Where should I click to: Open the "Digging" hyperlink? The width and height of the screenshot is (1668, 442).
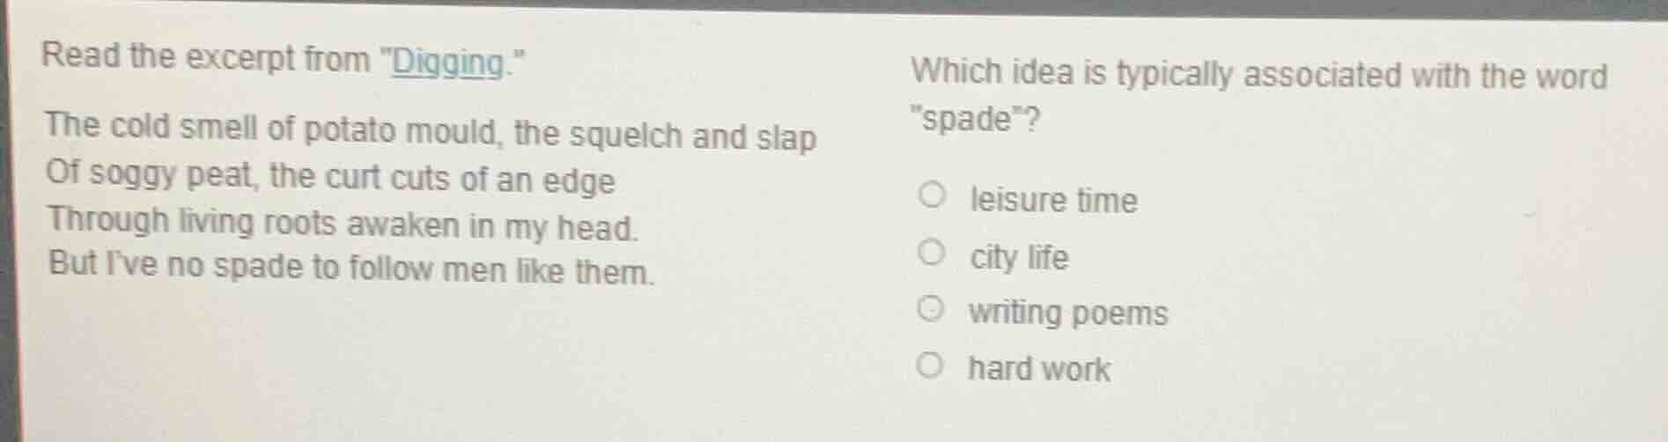(448, 63)
